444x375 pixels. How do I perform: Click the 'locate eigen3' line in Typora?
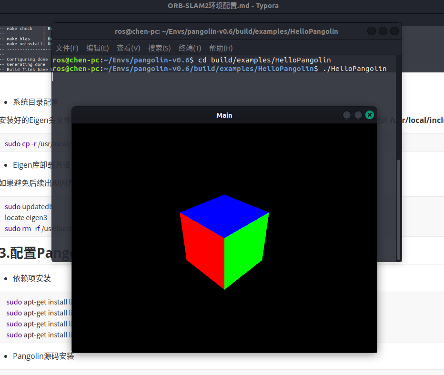26,218
